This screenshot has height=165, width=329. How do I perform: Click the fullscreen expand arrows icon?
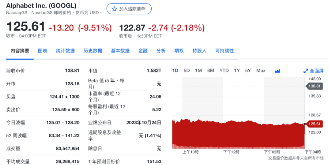coord(306,71)
